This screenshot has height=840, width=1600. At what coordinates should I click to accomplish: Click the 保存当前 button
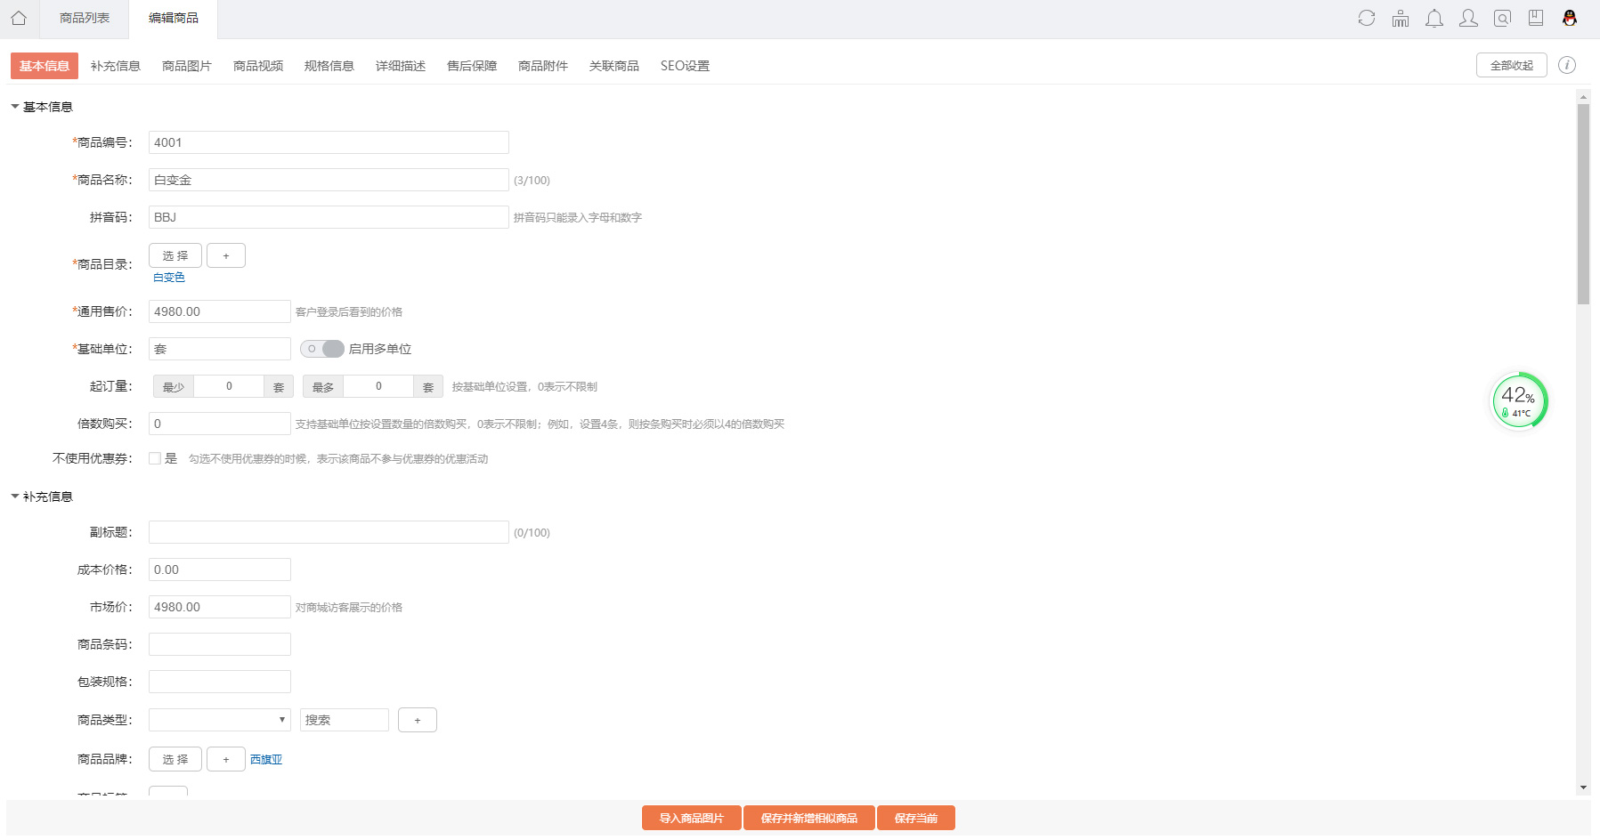click(x=915, y=818)
